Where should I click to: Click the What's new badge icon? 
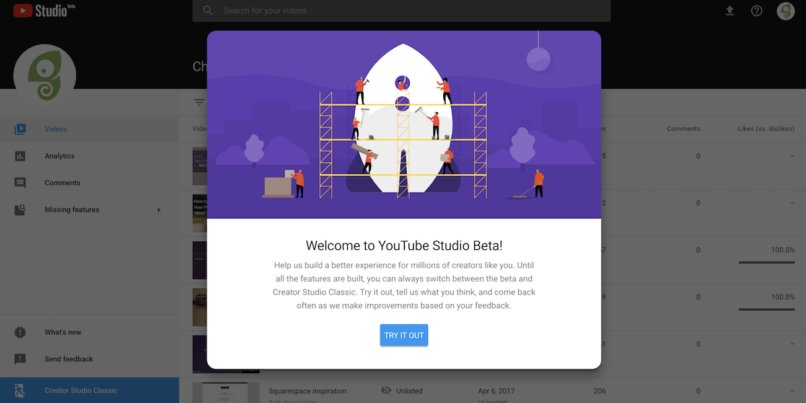20,332
